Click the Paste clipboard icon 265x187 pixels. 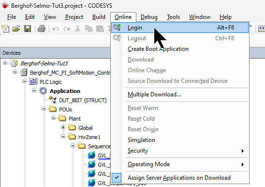click(x=100, y=29)
